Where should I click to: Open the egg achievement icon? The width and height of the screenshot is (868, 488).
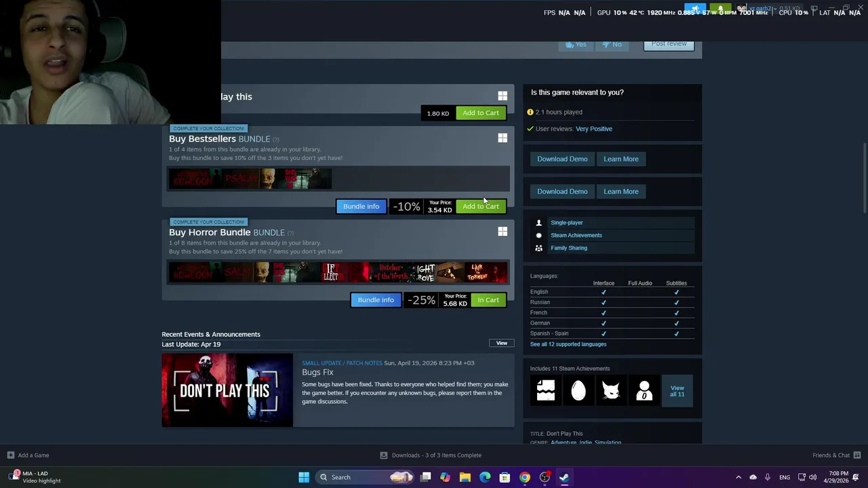(578, 390)
